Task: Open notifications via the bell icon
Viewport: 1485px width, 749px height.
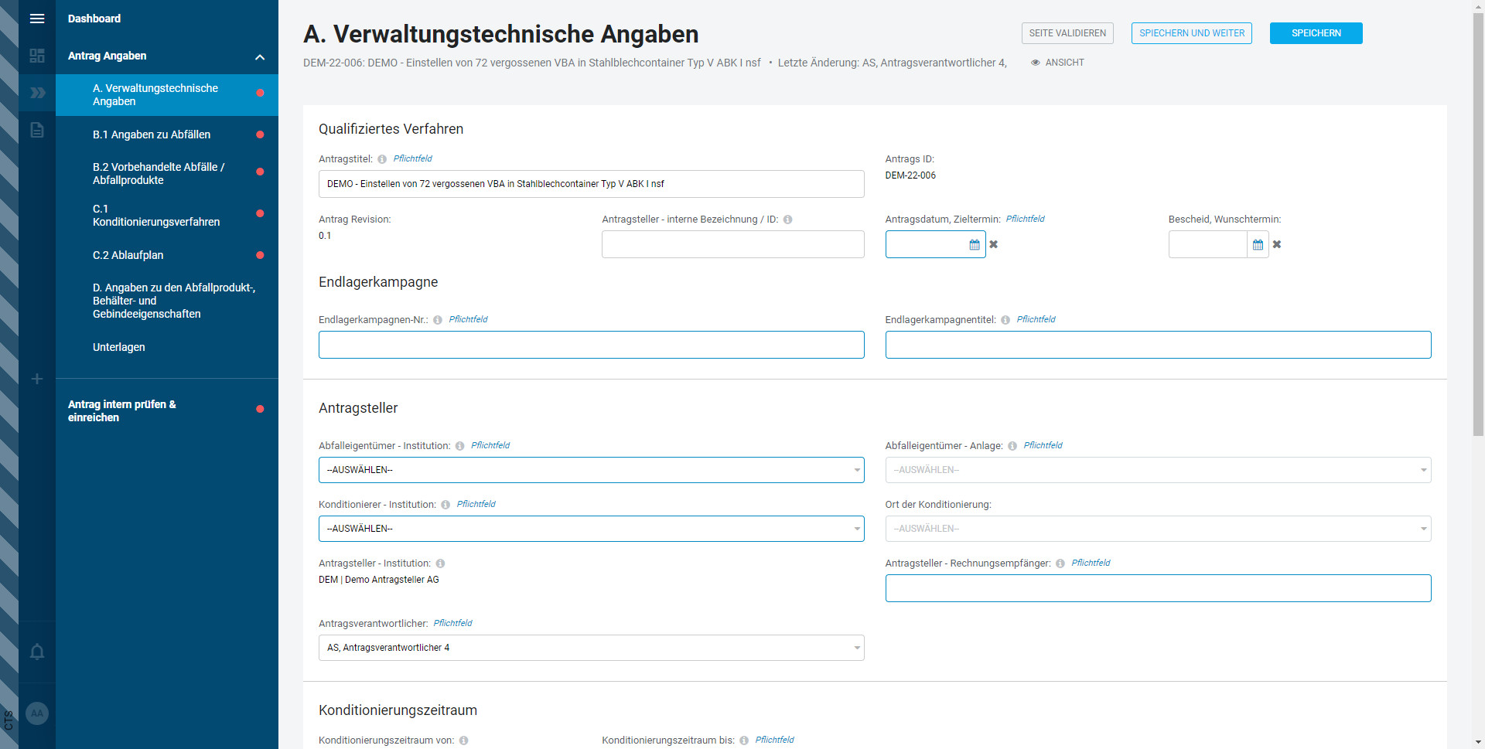Action: tap(36, 652)
